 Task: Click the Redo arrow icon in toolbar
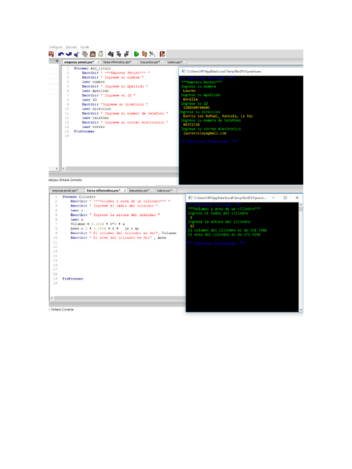(x=68, y=54)
